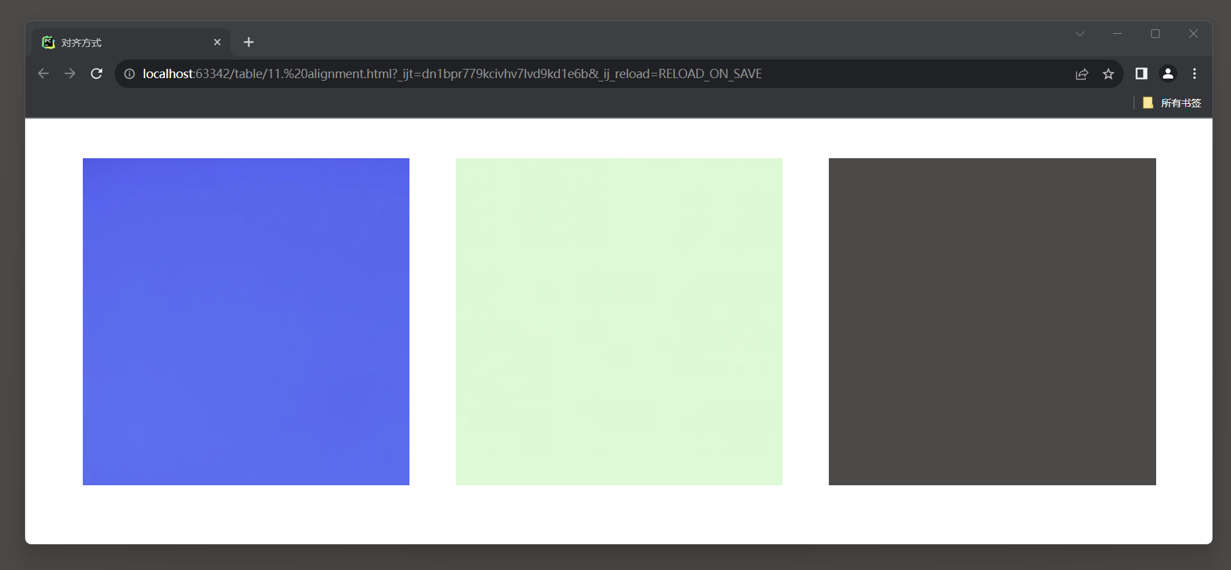
Task: Minimize the browser window
Action: (x=1118, y=34)
